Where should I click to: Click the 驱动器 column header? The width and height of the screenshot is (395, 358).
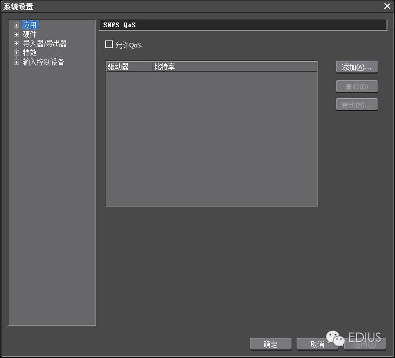[x=130, y=67]
